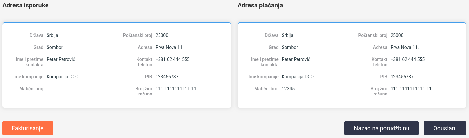The image size is (469, 138).
Task: Click the Adresa isporuke heading
Action: 25,5
